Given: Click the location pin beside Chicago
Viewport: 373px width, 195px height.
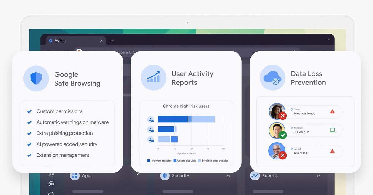Looking at the screenshot, I should coord(292,109).
